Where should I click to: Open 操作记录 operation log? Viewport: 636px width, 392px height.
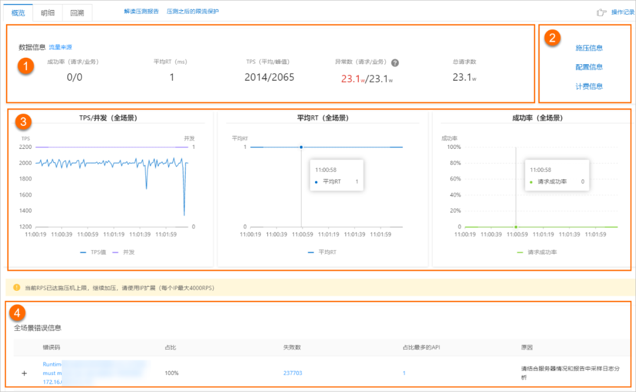[x=622, y=12]
